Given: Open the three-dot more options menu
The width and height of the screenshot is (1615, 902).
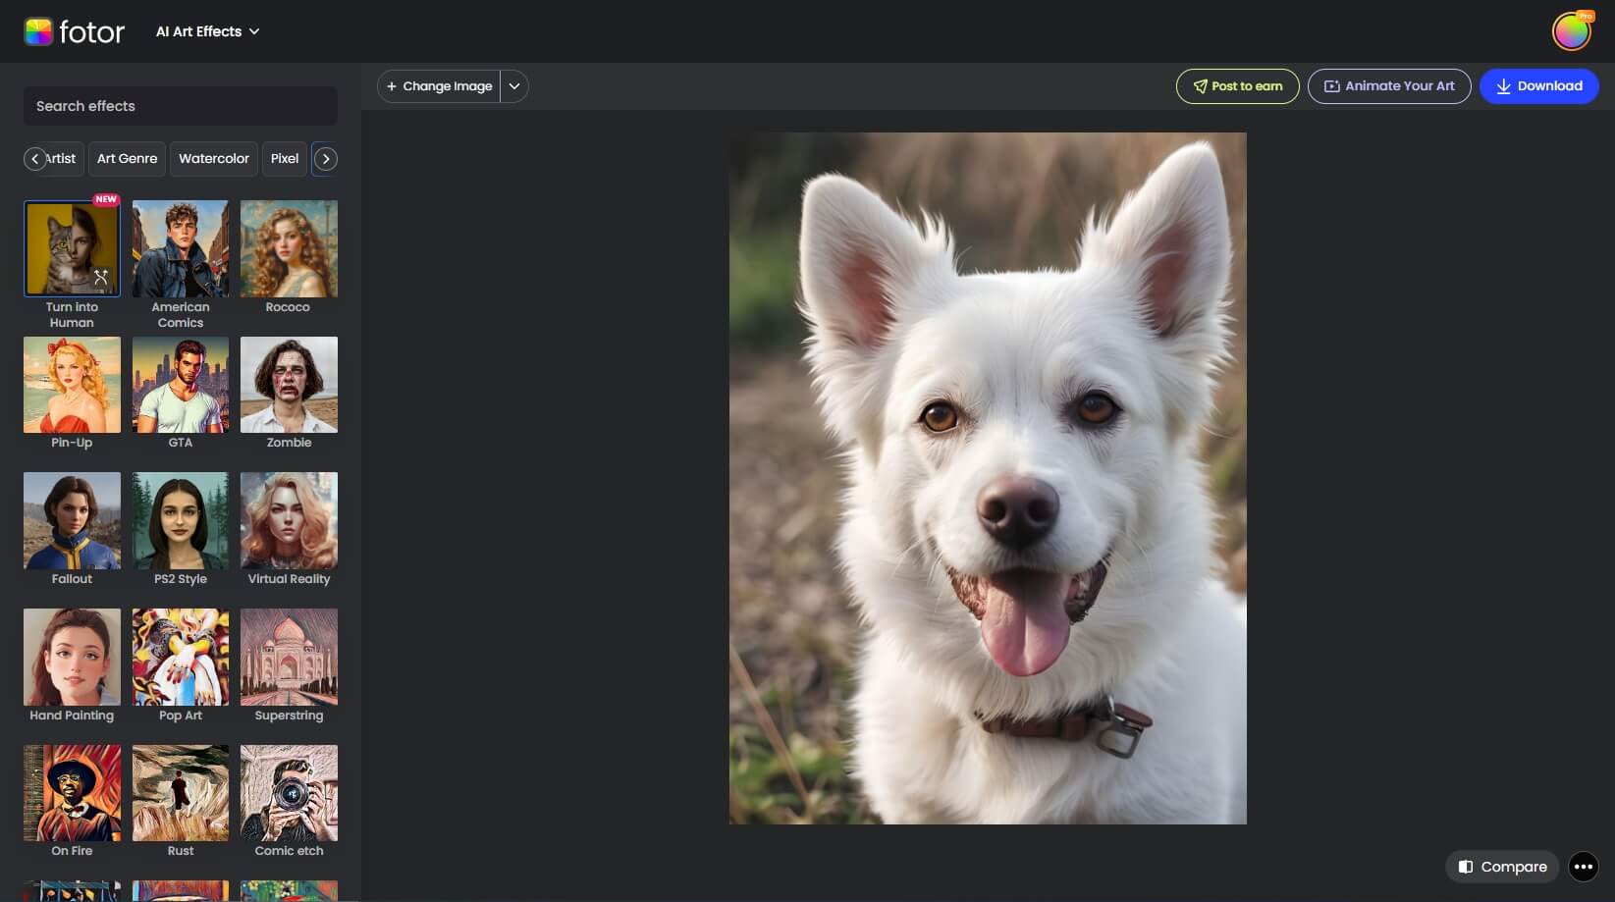Looking at the screenshot, I should click(x=1583, y=867).
